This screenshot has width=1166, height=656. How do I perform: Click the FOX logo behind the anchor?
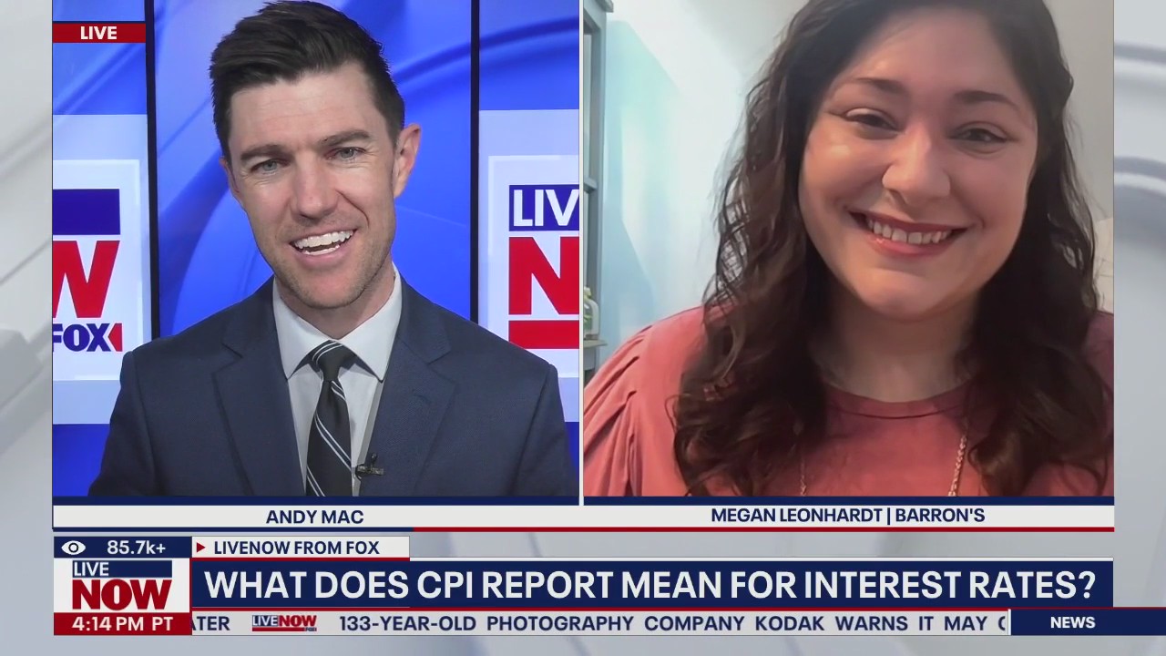point(87,337)
